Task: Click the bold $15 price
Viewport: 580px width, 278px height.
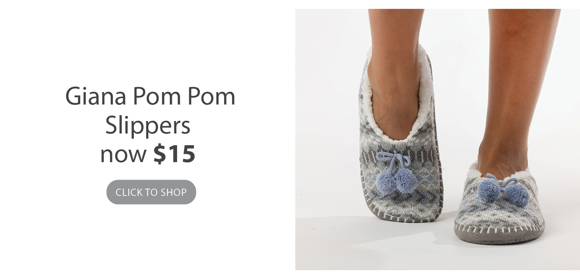Action: pos(175,153)
